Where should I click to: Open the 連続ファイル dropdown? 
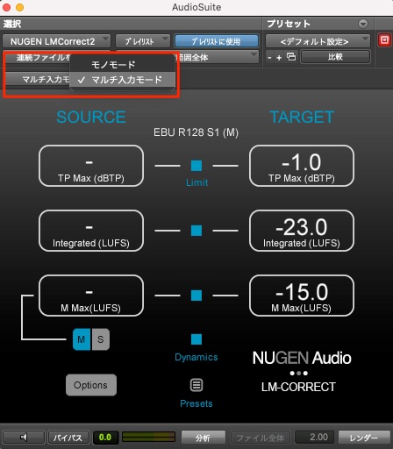point(37,57)
